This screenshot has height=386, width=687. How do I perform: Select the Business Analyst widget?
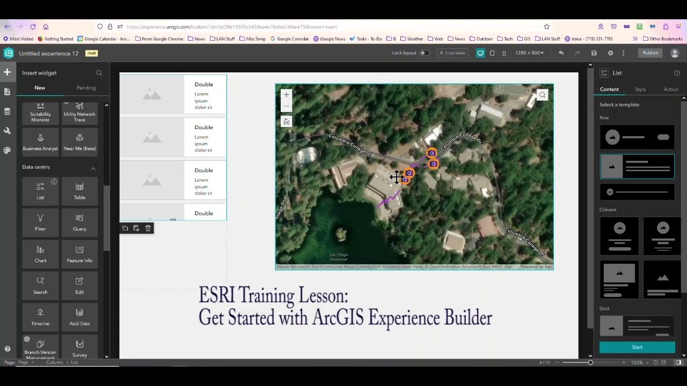point(40,142)
